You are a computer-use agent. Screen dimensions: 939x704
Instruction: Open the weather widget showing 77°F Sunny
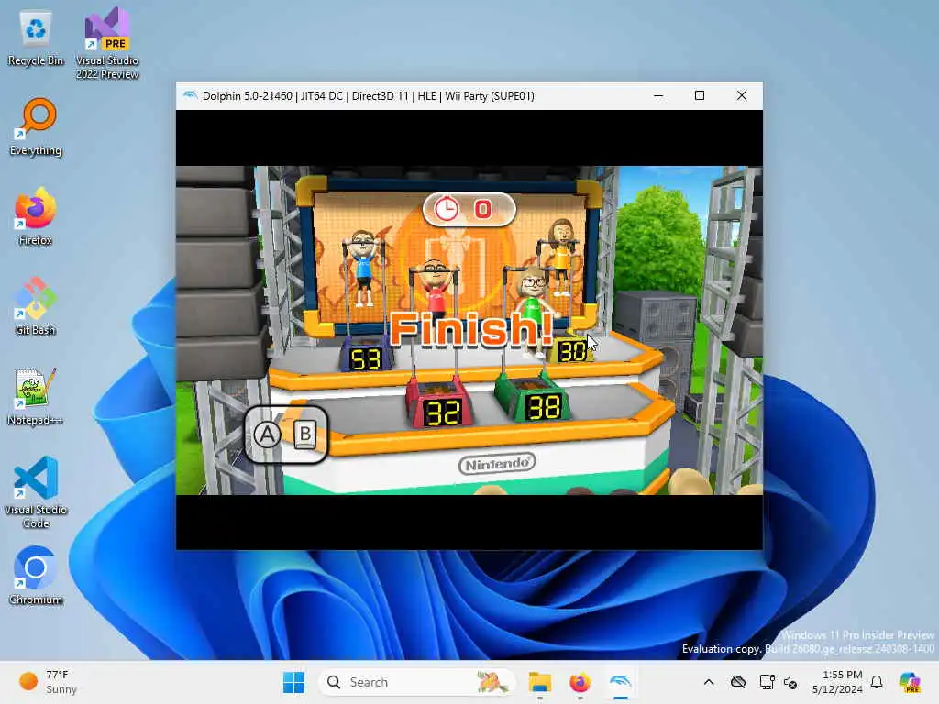click(x=48, y=682)
